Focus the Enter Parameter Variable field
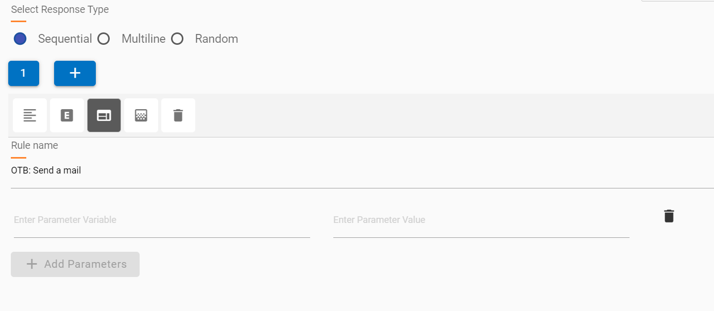 pos(162,220)
